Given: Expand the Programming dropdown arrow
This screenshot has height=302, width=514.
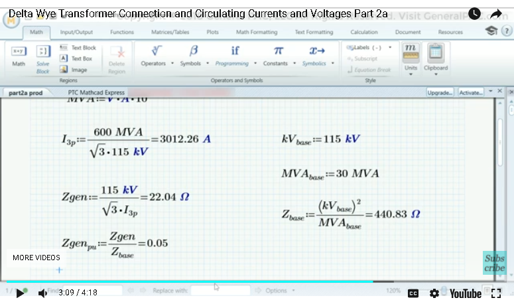Looking at the screenshot, I should [x=255, y=63].
